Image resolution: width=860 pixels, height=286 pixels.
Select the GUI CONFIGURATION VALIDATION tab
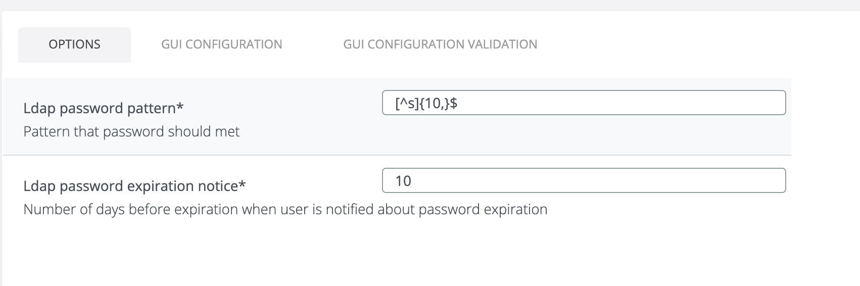pos(440,44)
